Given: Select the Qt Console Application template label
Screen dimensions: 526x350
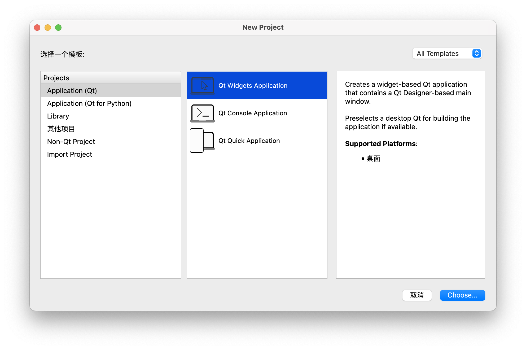Looking at the screenshot, I should [252, 113].
